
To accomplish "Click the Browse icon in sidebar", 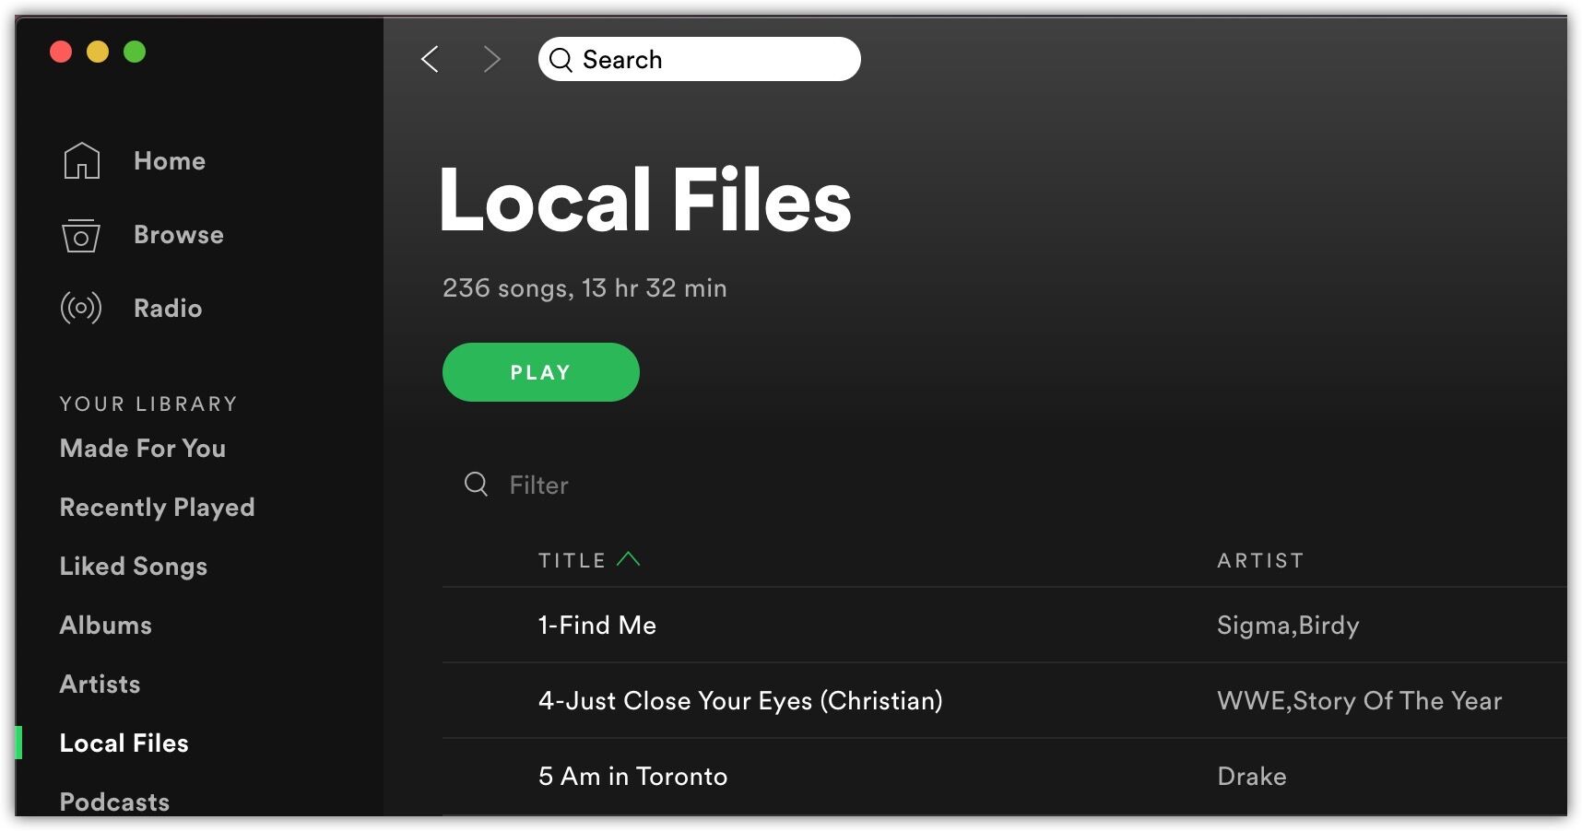I will click(81, 235).
